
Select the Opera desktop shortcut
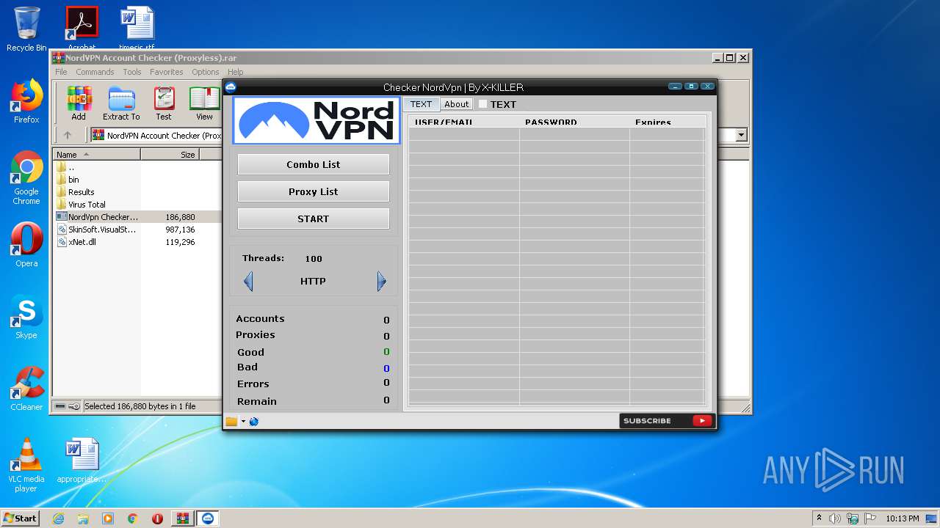pos(26,245)
